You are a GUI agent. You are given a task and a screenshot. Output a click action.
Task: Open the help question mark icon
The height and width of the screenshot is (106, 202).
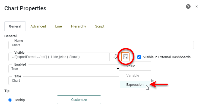point(188,6)
